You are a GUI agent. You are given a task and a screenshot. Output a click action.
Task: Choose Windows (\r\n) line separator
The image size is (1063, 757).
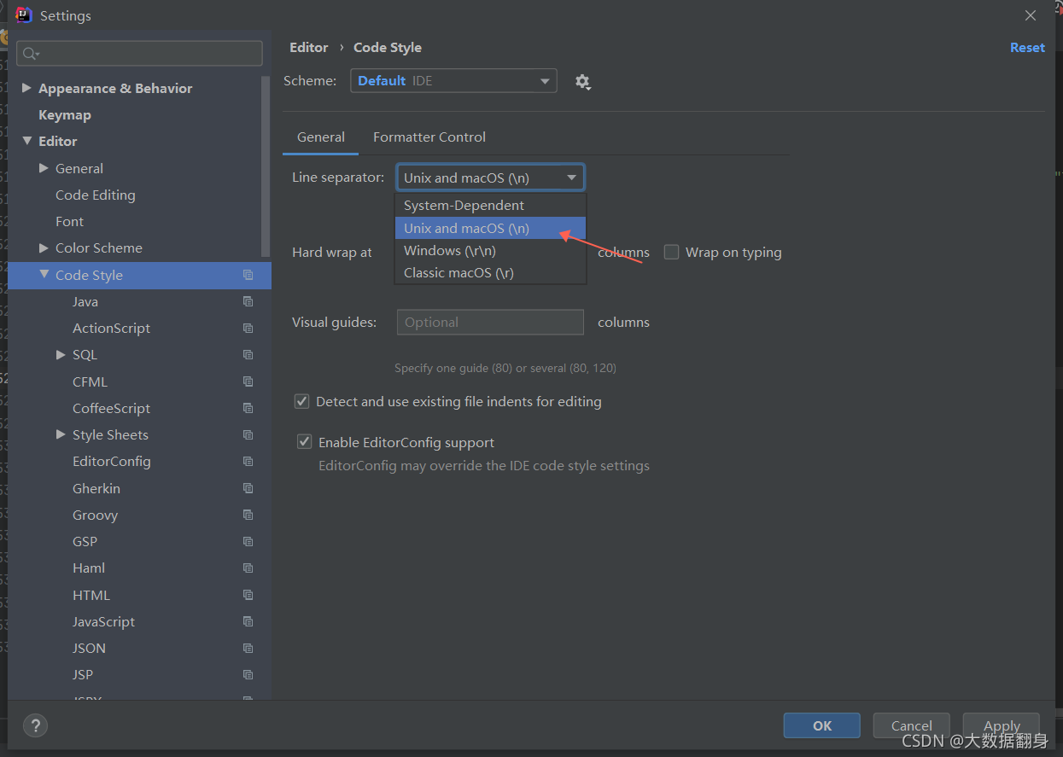[490, 250]
